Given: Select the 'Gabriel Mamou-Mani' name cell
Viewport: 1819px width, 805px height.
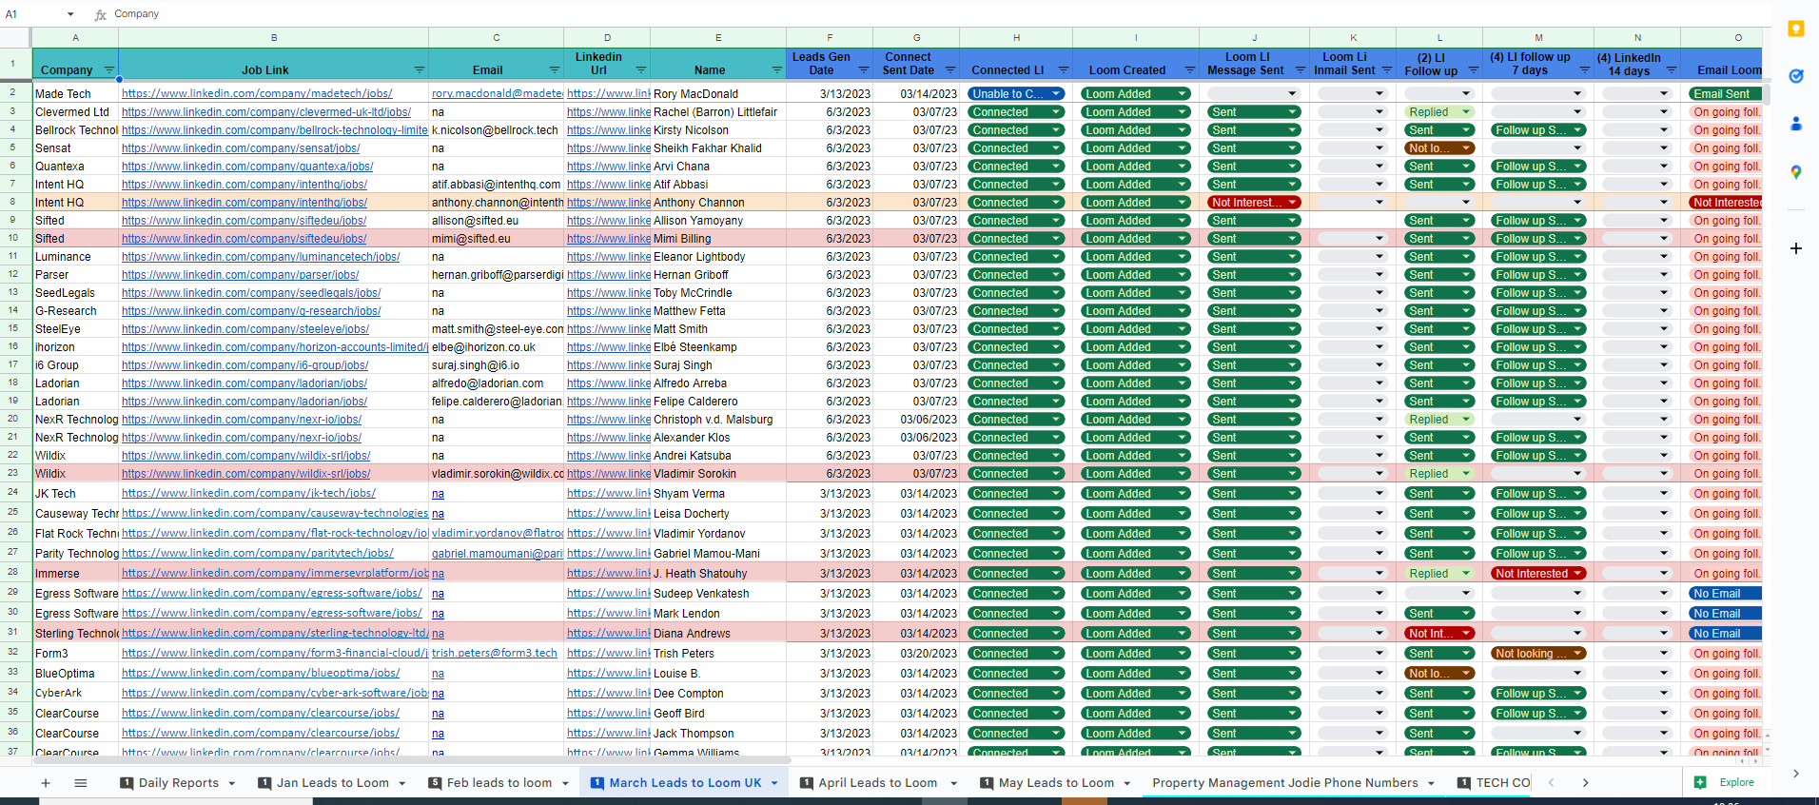Looking at the screenshot, I should [718, 554].
